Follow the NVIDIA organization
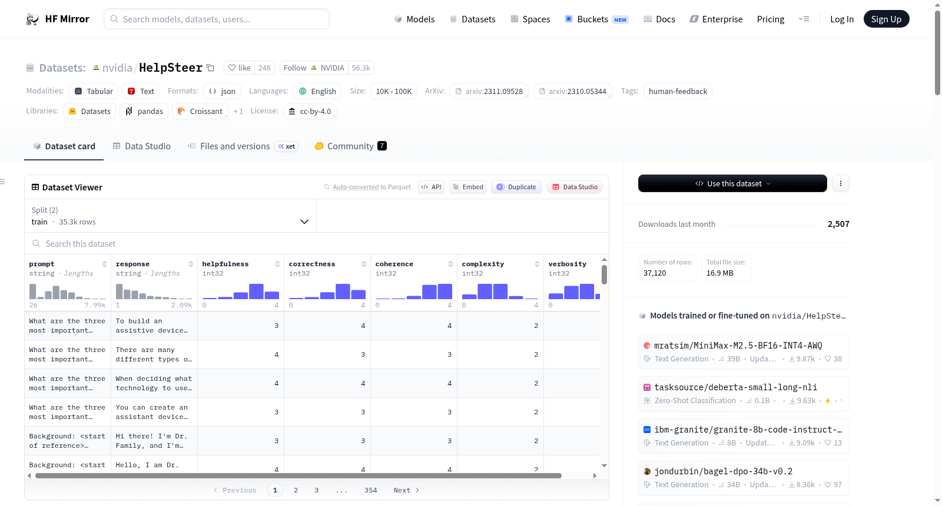Image resolution: width=942 pixels, height=506 pixels. [314, 68]
